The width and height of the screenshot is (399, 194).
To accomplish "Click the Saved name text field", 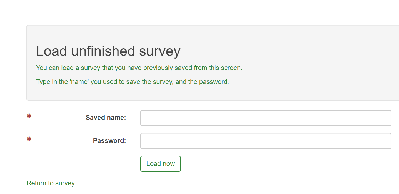I will (266, 118).
